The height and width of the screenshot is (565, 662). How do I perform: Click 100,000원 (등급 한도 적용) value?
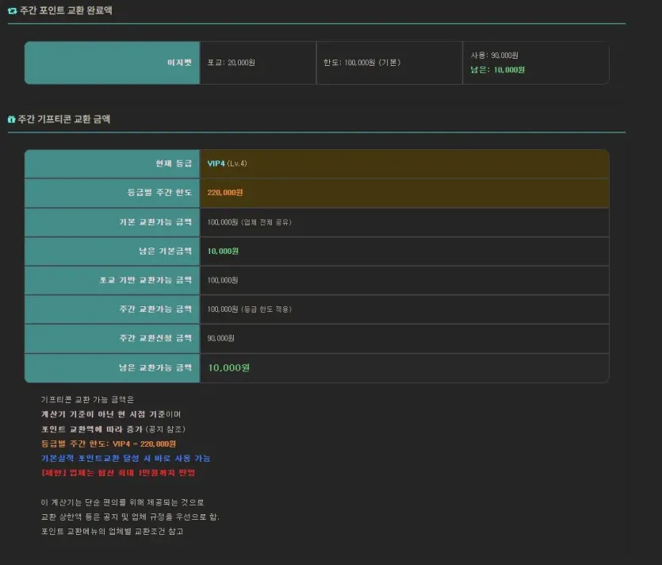(x=249, y=309)
